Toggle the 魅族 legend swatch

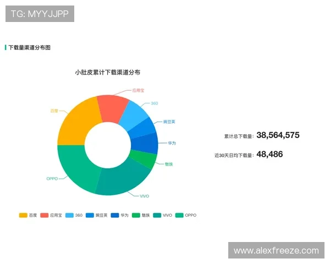[x=136, y=215]
